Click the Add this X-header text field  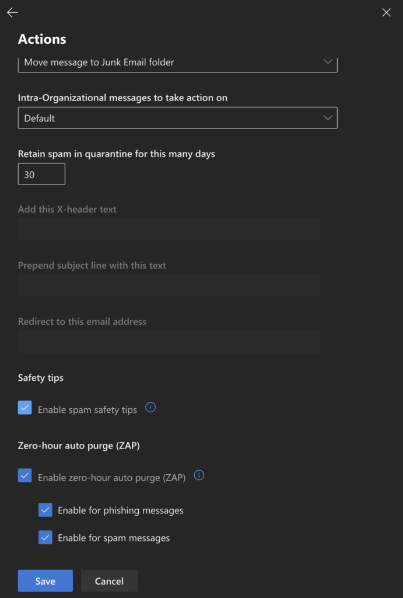click(169, 230)
